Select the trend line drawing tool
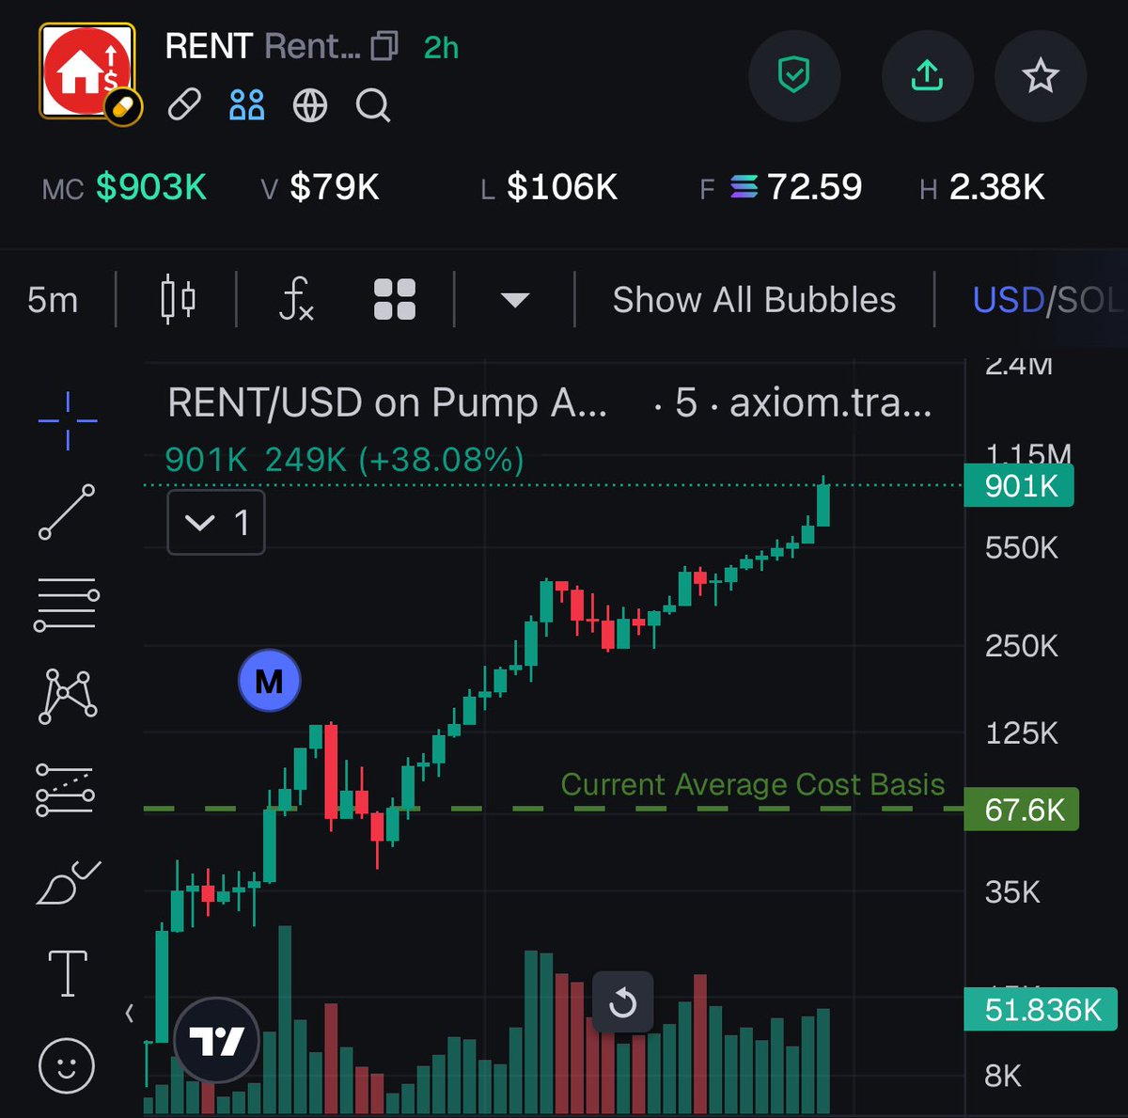Image resolution: width=1128 pixels, height=1118 pixels. pos(67,512)
